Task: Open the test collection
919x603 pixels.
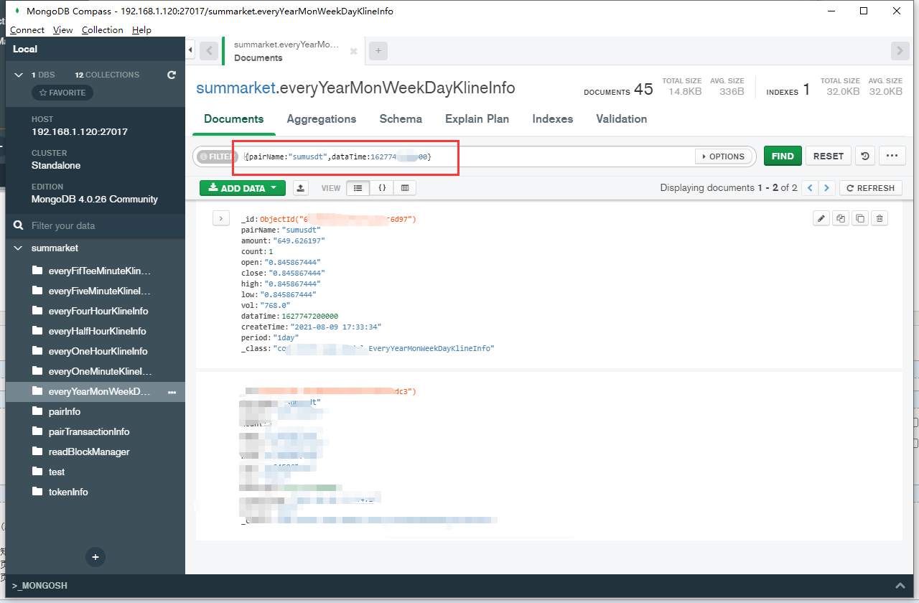Action: 57,472
